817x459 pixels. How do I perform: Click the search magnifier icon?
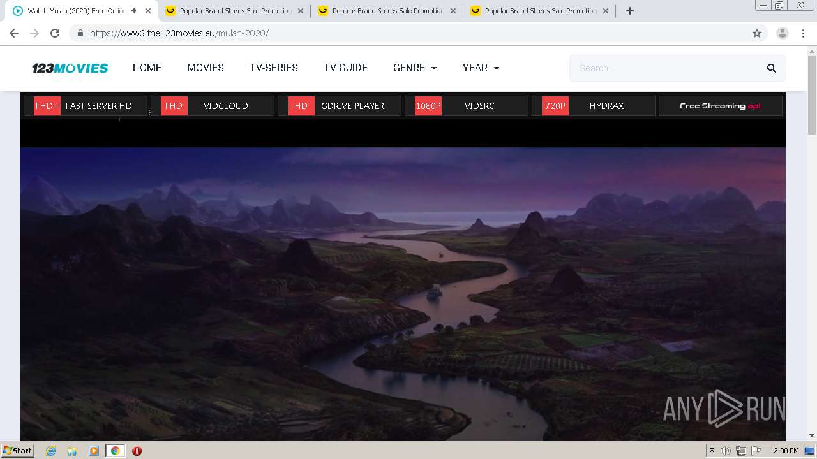click(772, 68)
